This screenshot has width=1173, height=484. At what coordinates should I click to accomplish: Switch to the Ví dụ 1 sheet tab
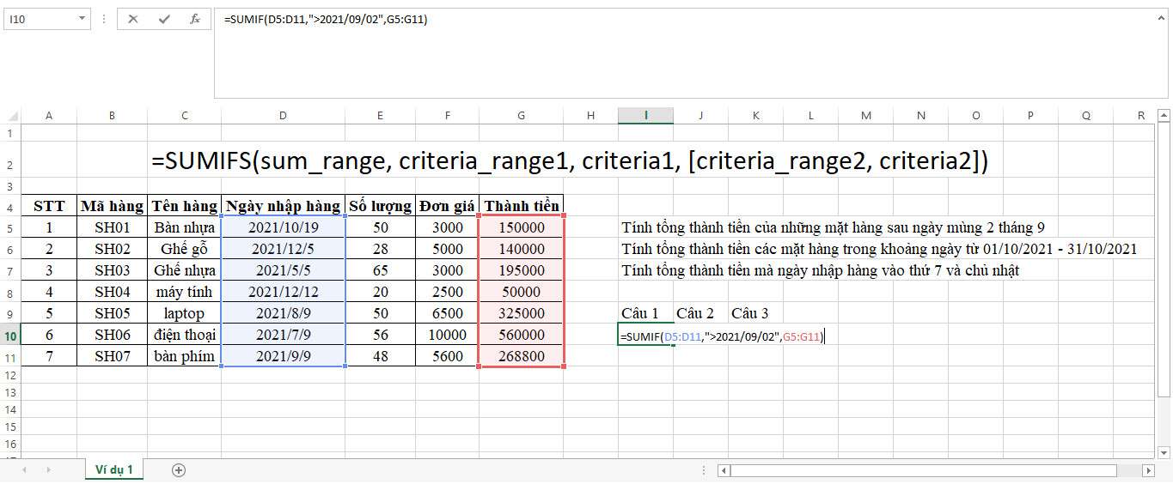pos(114,469)
